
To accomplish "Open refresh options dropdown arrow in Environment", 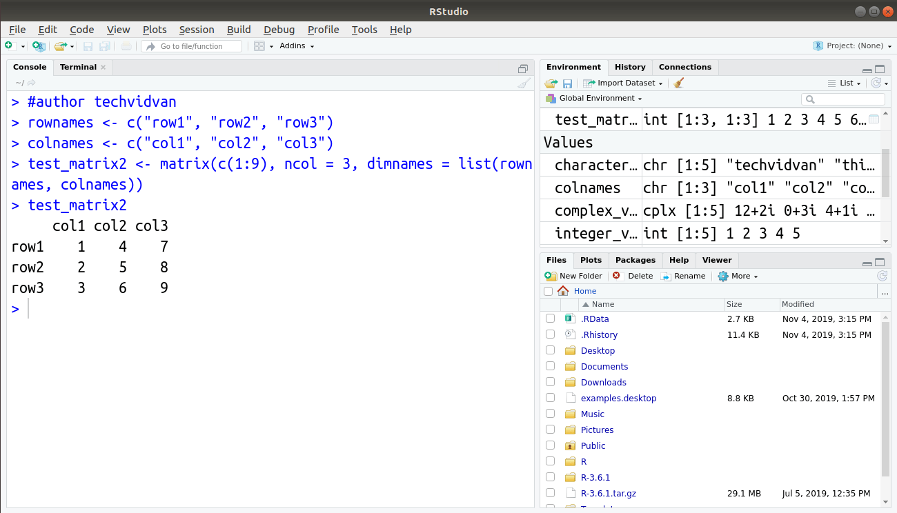I will point(886,83).
